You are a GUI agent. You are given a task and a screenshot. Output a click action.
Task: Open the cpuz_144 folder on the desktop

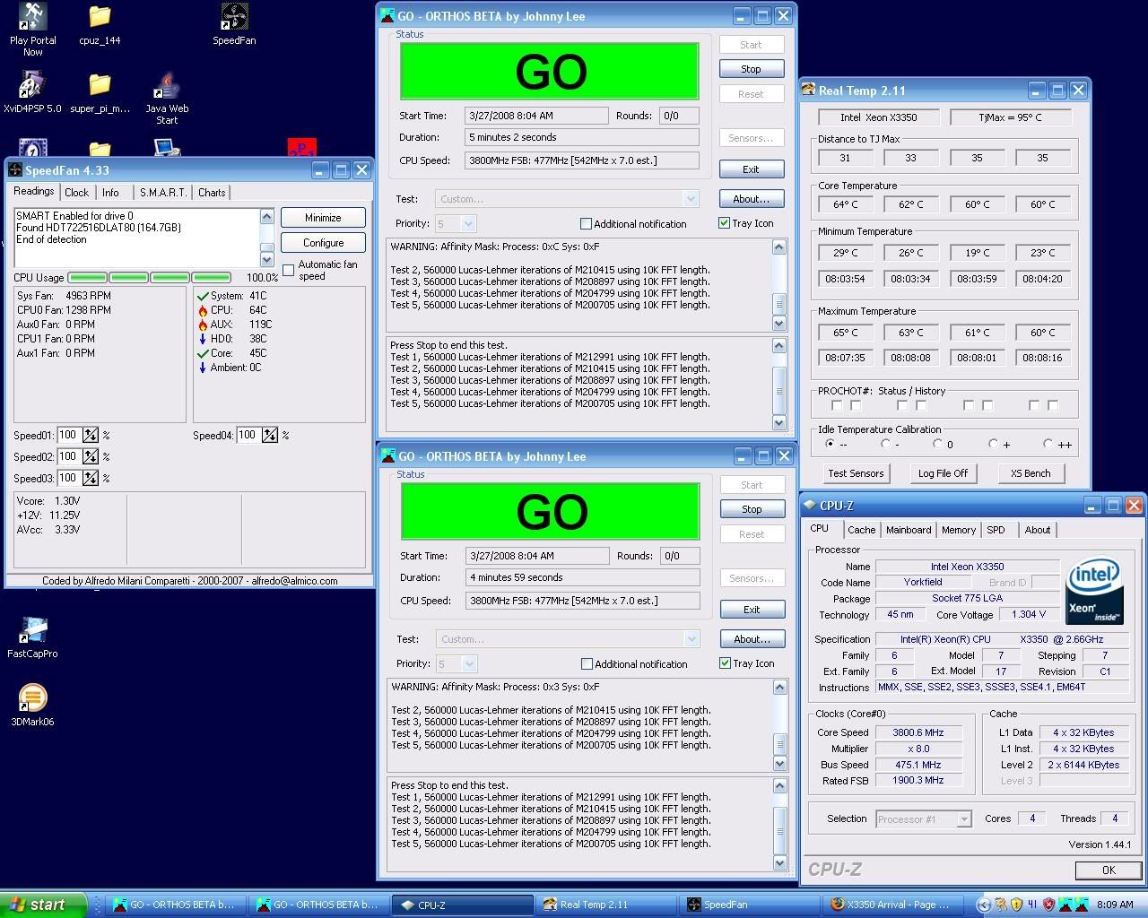click(100, 25)
